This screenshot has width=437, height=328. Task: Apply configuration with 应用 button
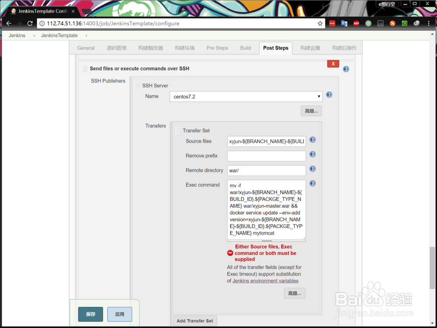coord(120,314)
